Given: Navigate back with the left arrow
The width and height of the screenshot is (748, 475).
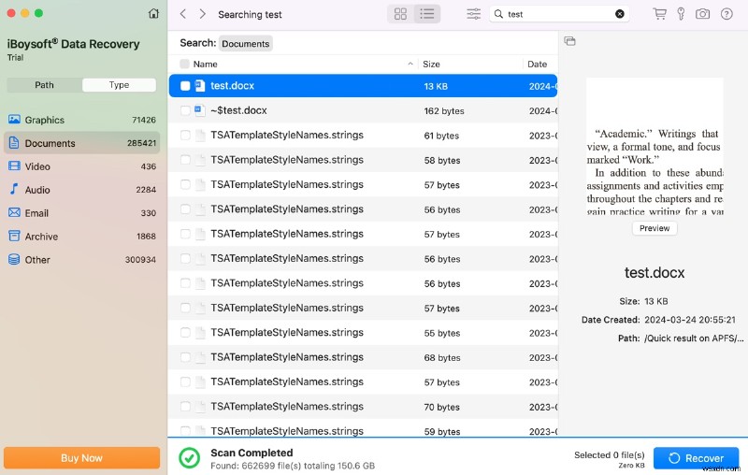Looking at the screenshot, I should 183,14.
